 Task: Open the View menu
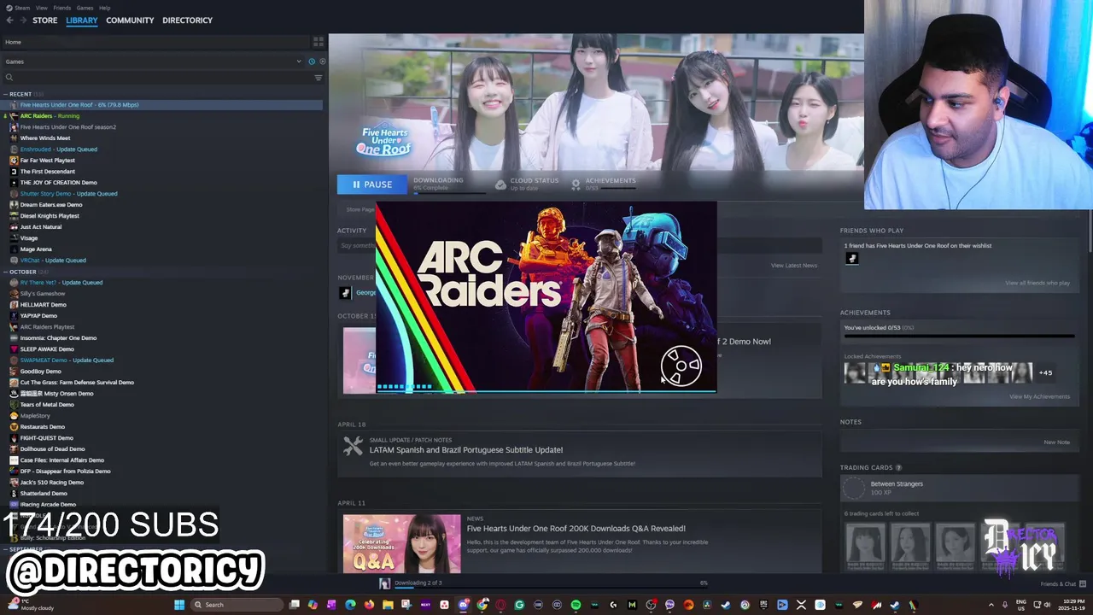tap(41, 8)
